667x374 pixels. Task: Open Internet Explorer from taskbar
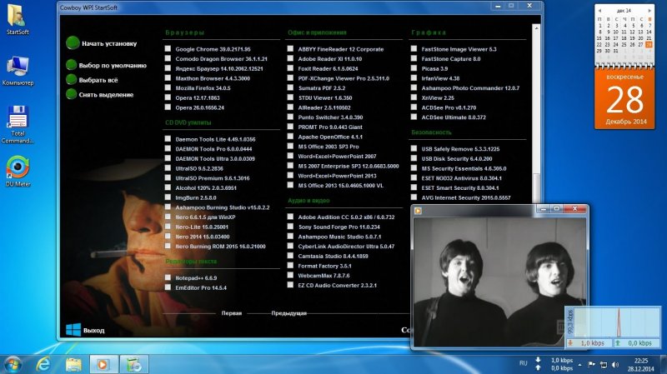pos(43,364)
